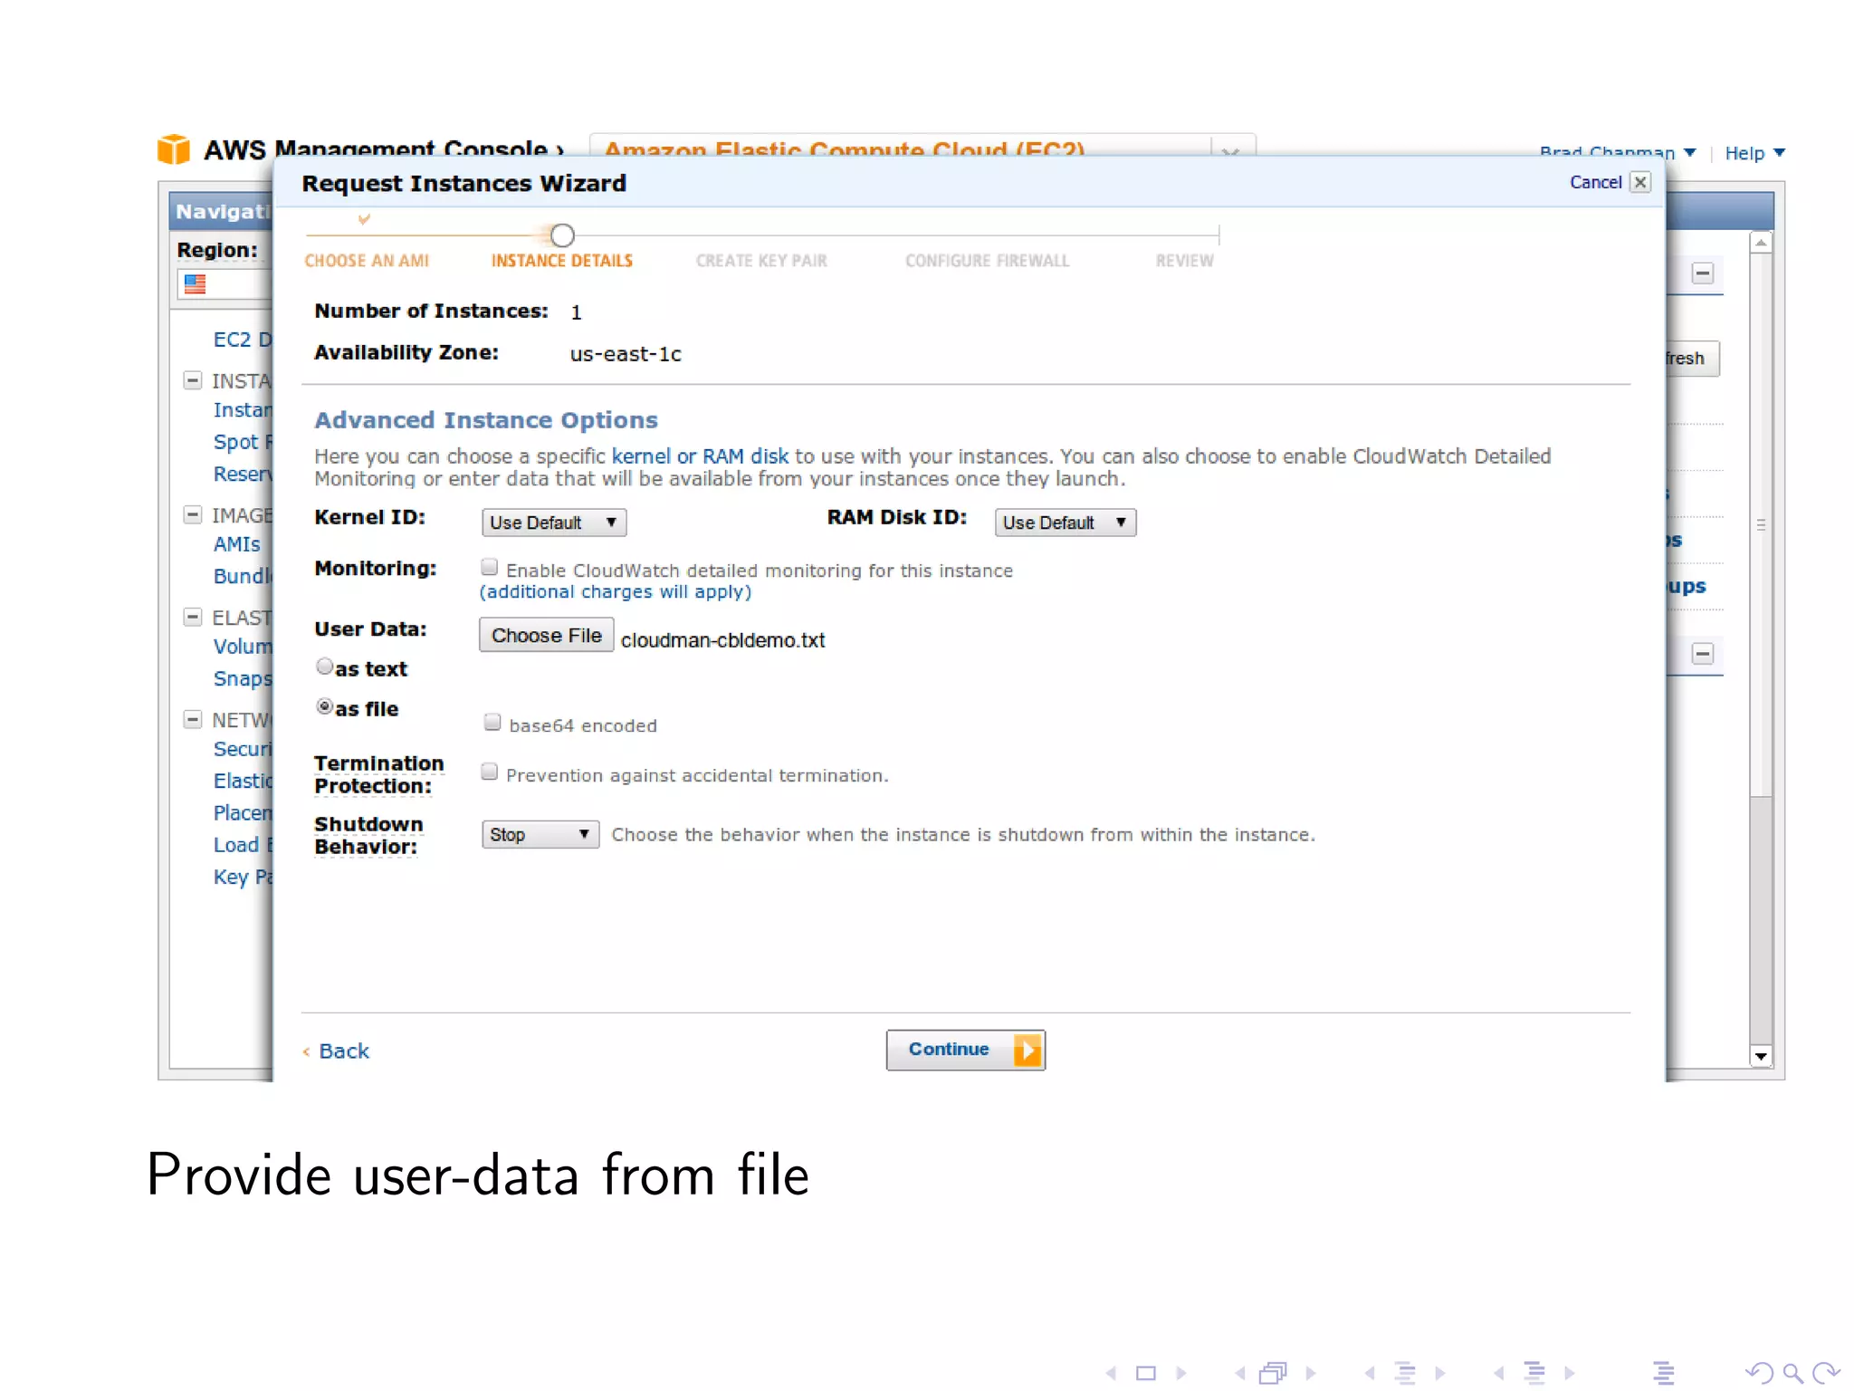Collapse the ELASTIC BLOCK STORE navigation section

[192, 617]
